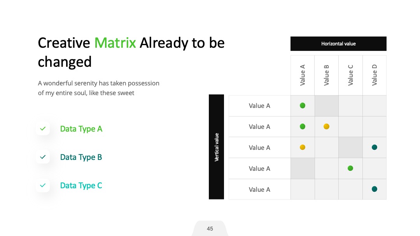420x236 pixels.
Task: Select the green dot in first matrix row
Action: 303,106
